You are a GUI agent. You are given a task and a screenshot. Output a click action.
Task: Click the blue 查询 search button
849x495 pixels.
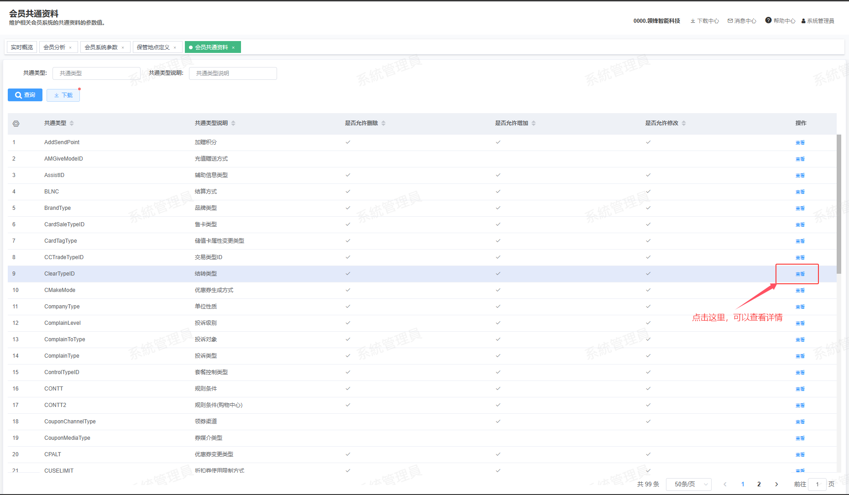(25, 95)
